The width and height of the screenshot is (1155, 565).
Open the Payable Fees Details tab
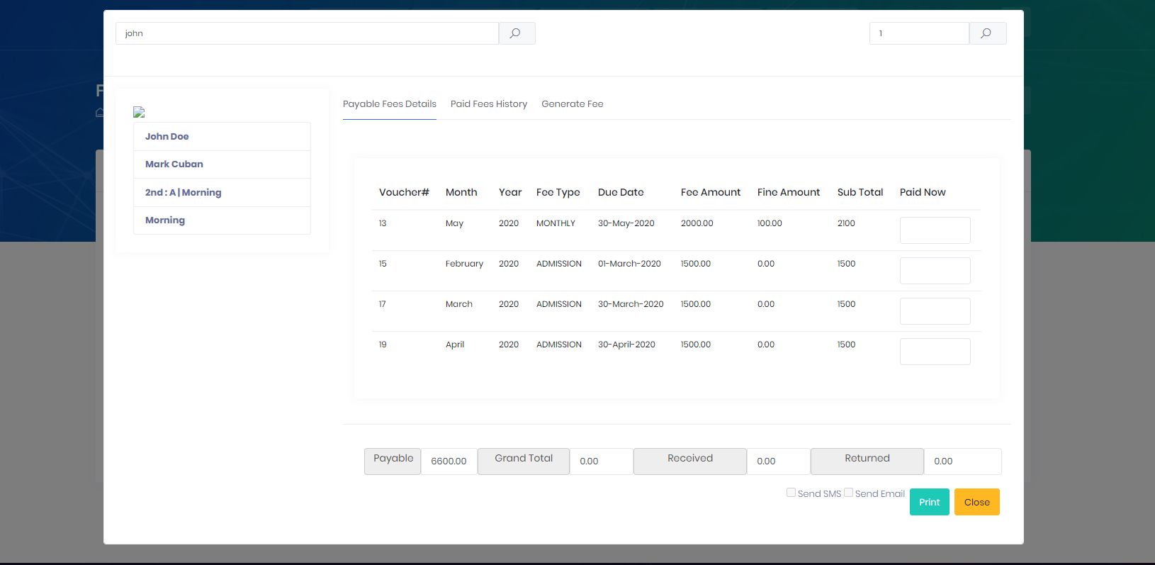point(390,104)
